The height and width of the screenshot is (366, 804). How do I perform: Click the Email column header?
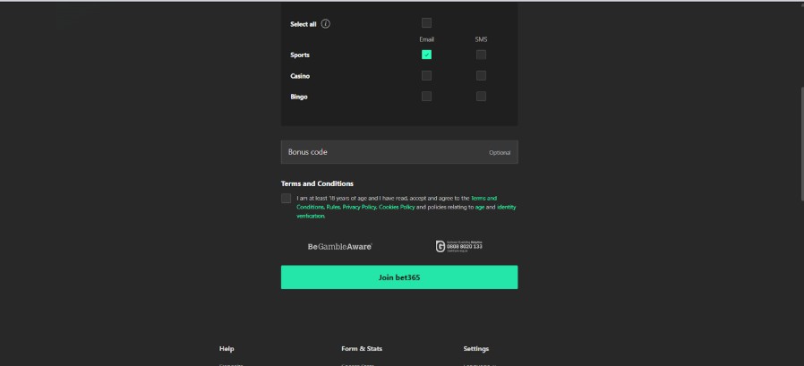click(426, 39)
